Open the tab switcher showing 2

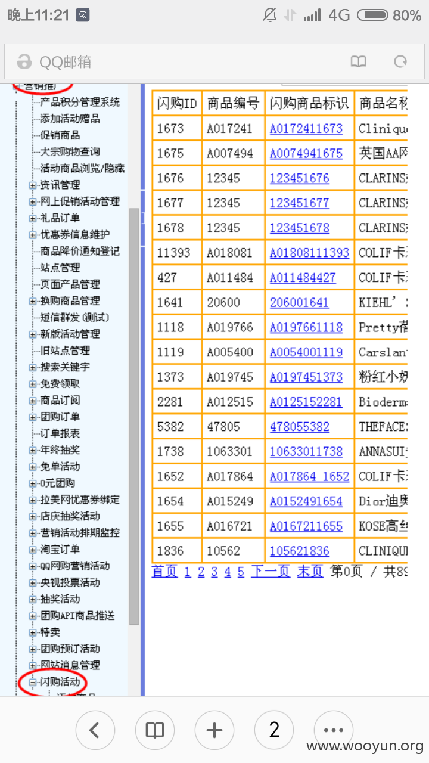pos(274,730)
